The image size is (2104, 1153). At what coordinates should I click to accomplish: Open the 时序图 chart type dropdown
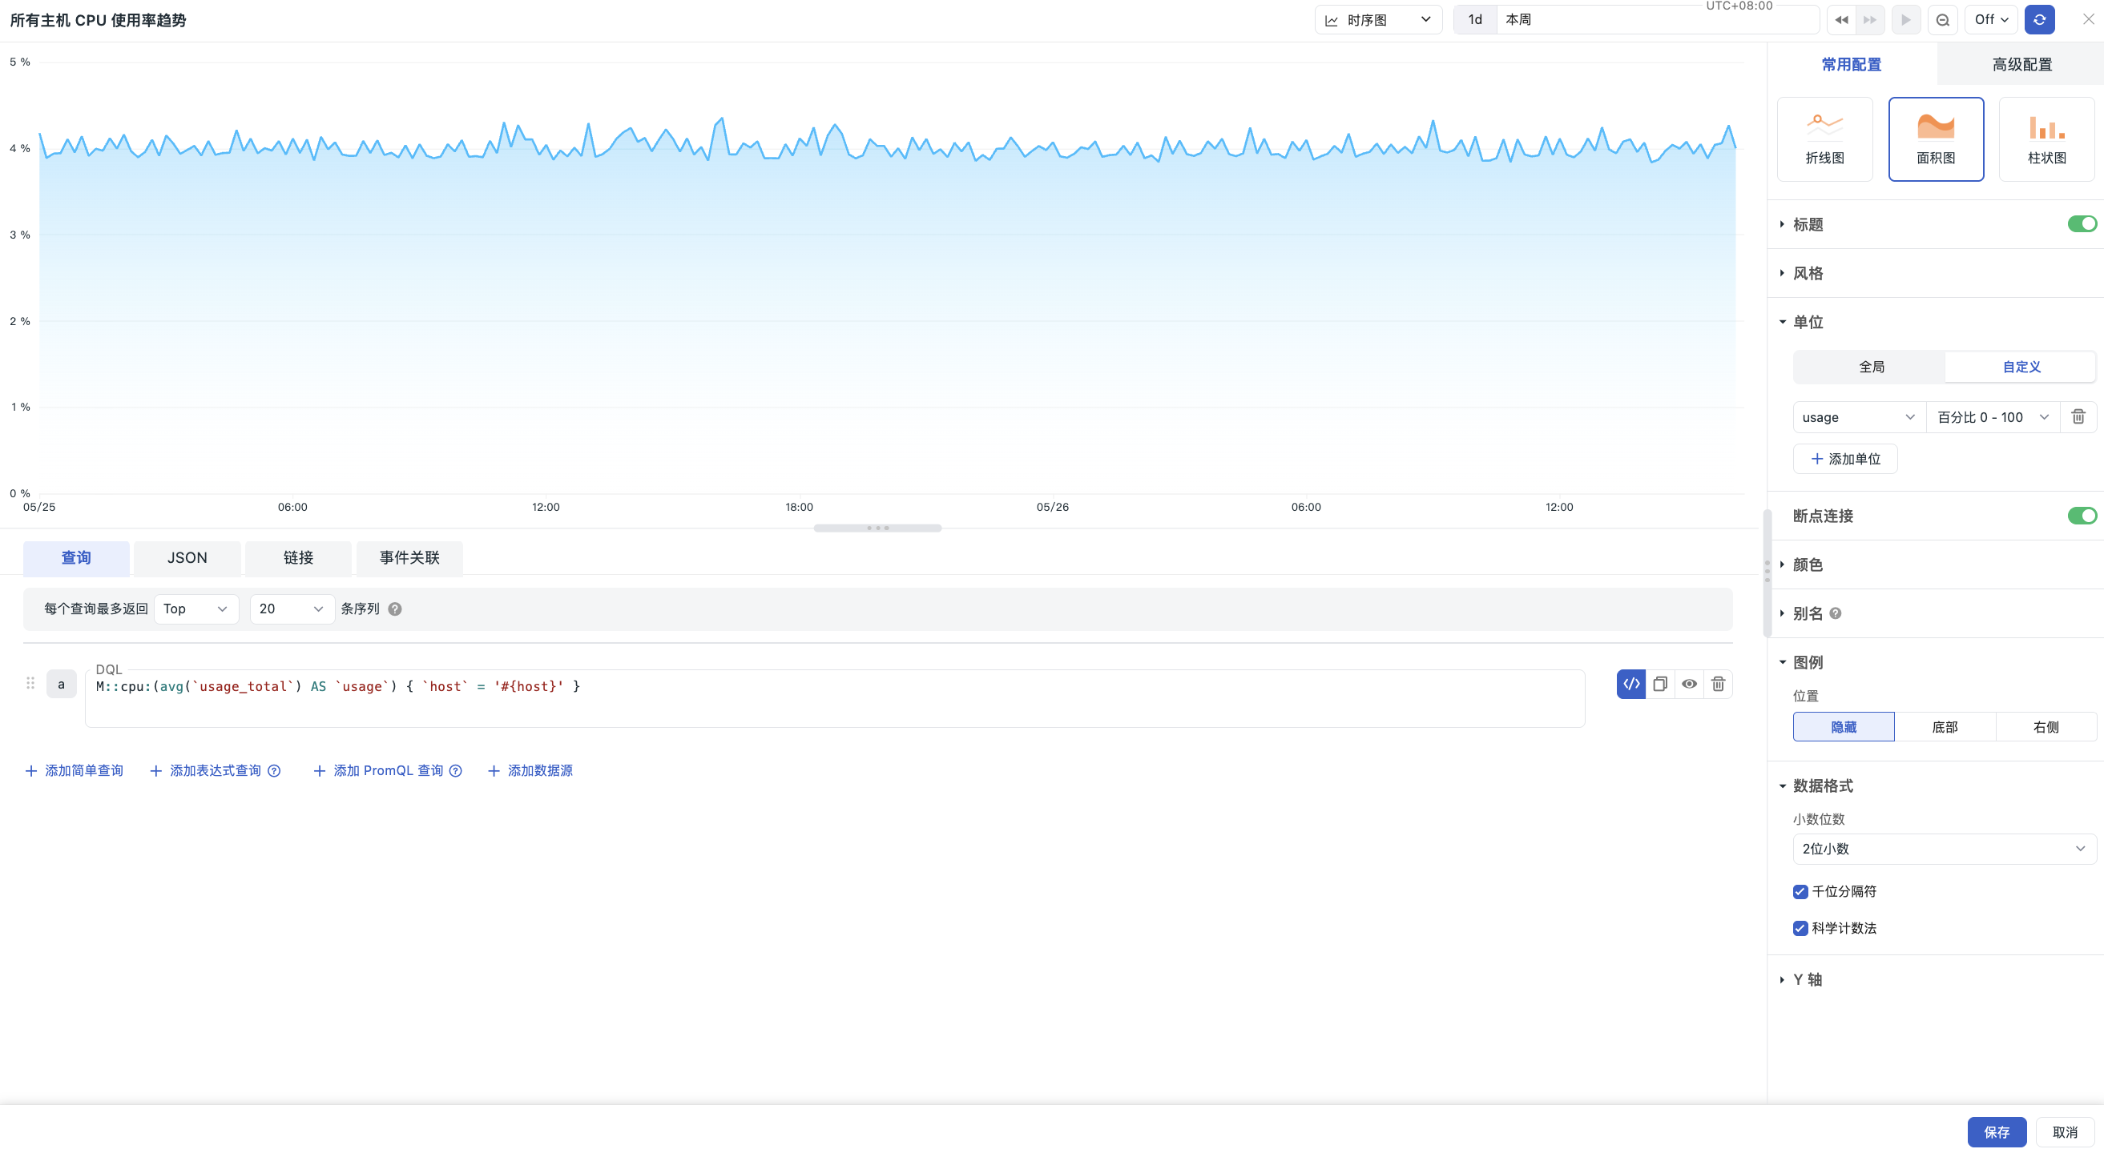click(x=1378, y=19)
